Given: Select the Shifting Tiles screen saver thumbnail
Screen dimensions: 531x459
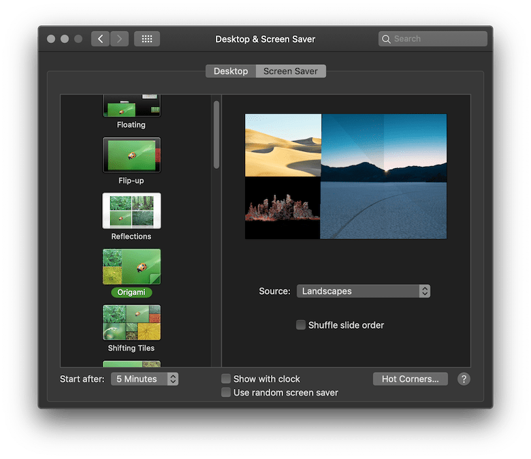Looking at the screenshot, I should point(132,323).
